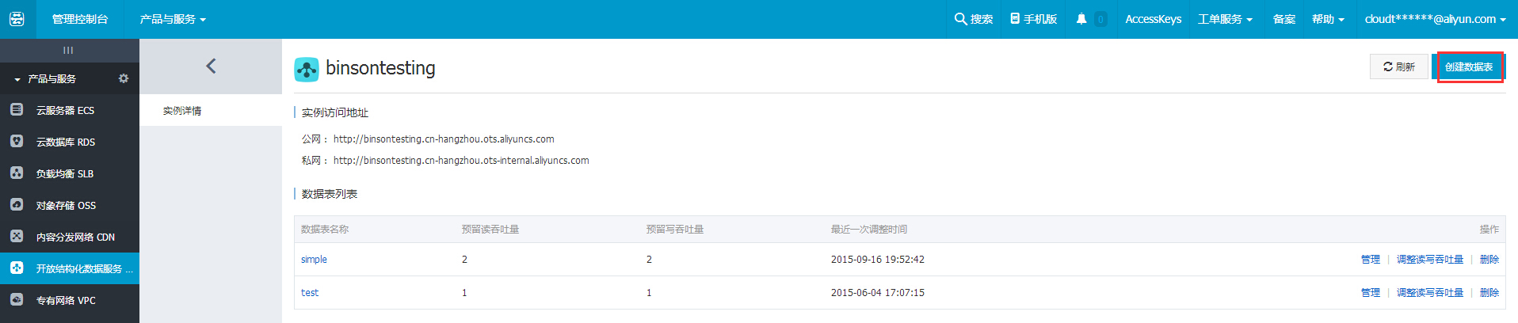Open 对象存储 OSS service

[x=66, y=206]
